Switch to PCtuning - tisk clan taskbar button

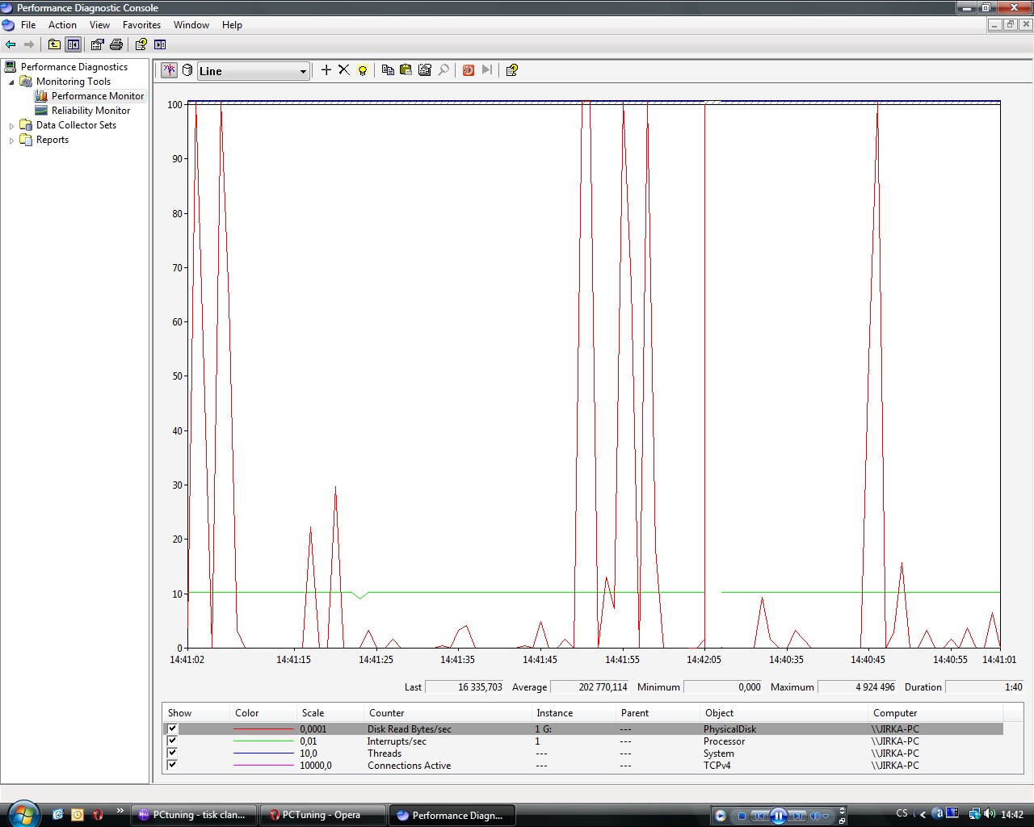coord(194,815)
